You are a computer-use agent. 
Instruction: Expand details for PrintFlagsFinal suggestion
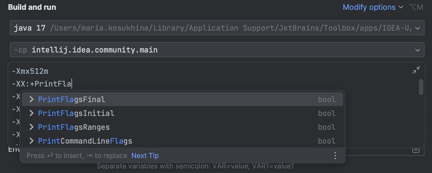point(31,99)
